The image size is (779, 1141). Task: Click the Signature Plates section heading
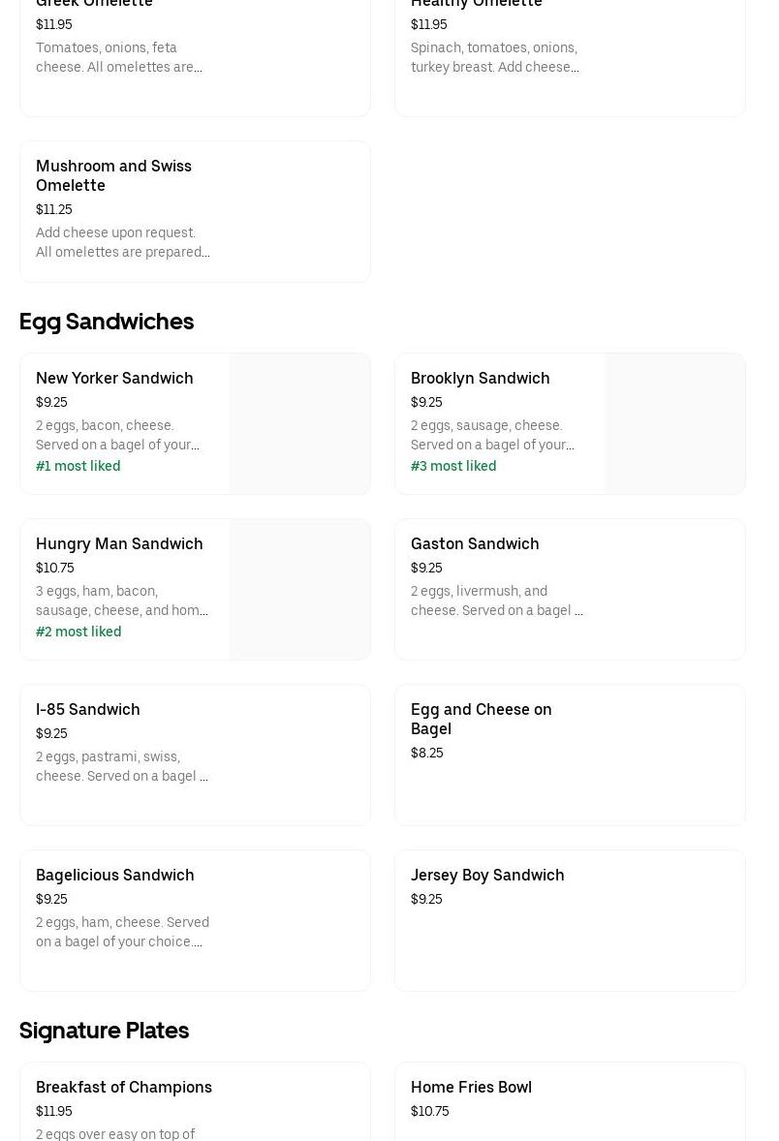104,1031
